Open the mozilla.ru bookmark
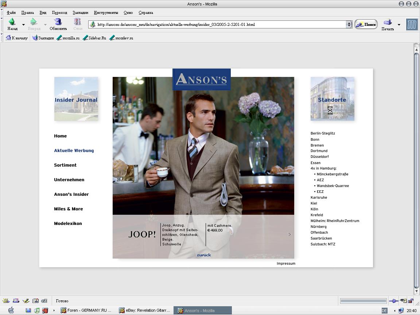Viewport: 420px width, 315px height. point(68,38)
